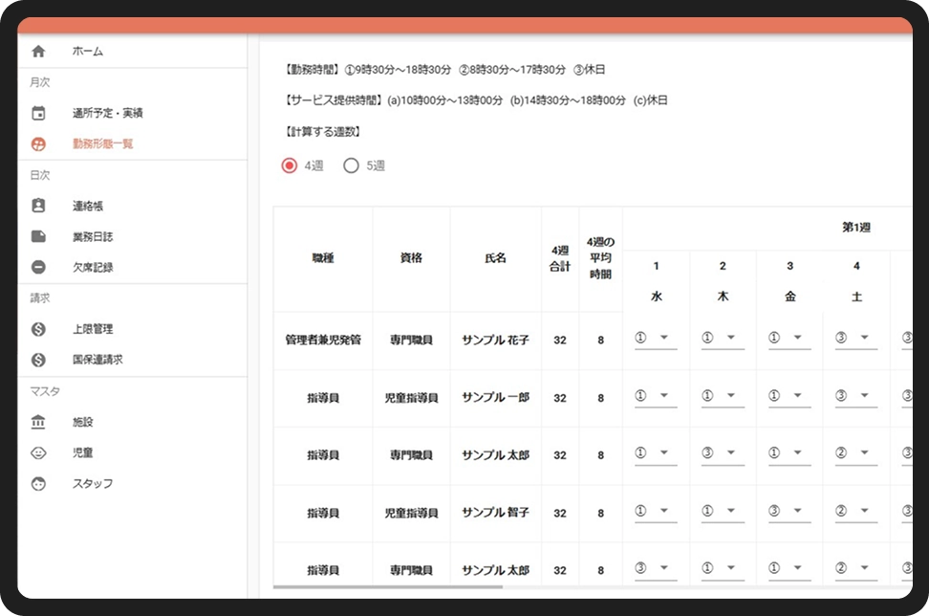Open 連絡帳 via its badge icon
Image resolution: width=929 pixels, height=616 pixels.
[38, 205]
